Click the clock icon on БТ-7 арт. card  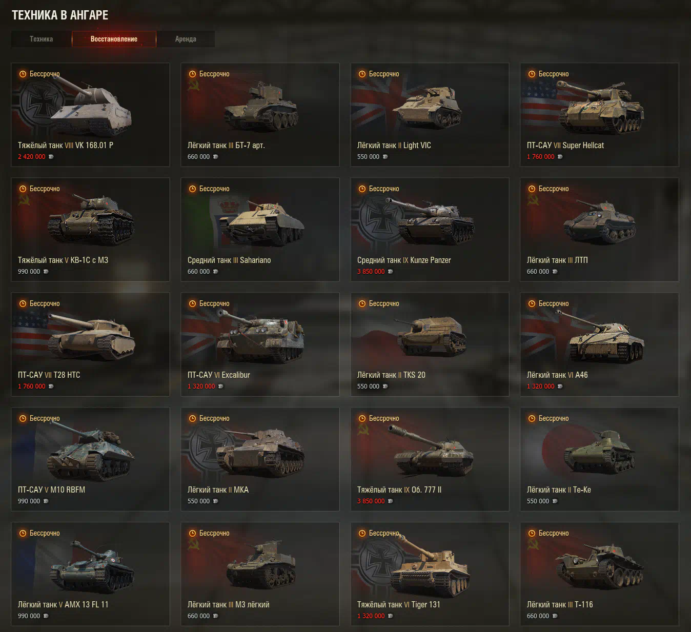[193, 74]
